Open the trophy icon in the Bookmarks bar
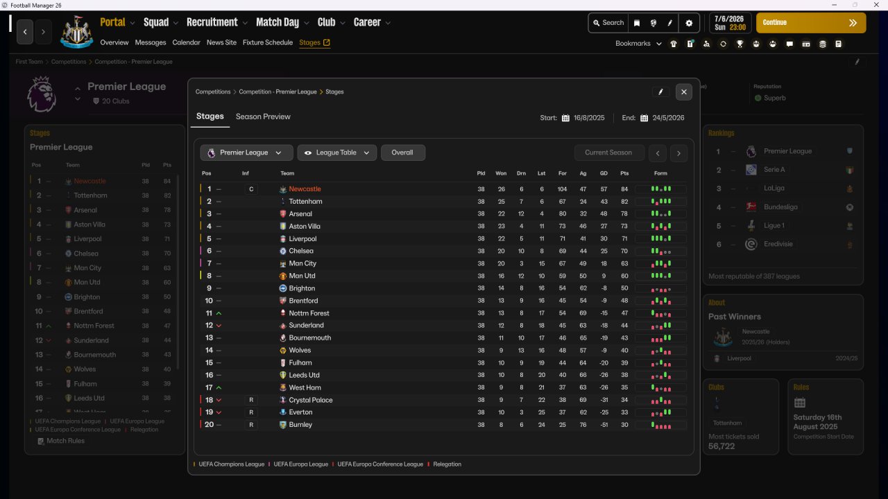The image size is (888, 499). coord(740,44)
